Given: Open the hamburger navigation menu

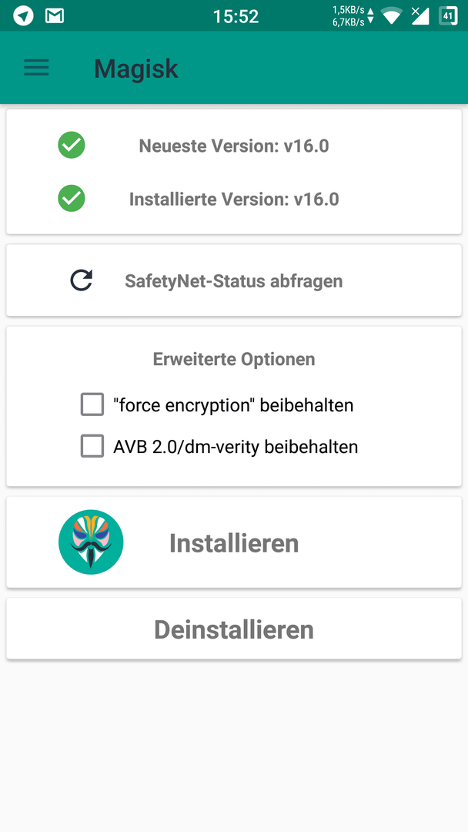Looking at the screenshot, I should point(37,68).
